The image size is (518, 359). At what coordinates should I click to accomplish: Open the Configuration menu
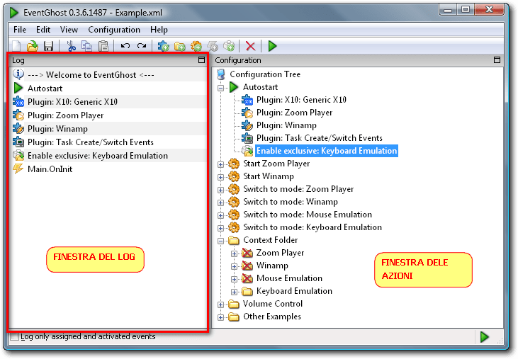click(x=114, y=30)
